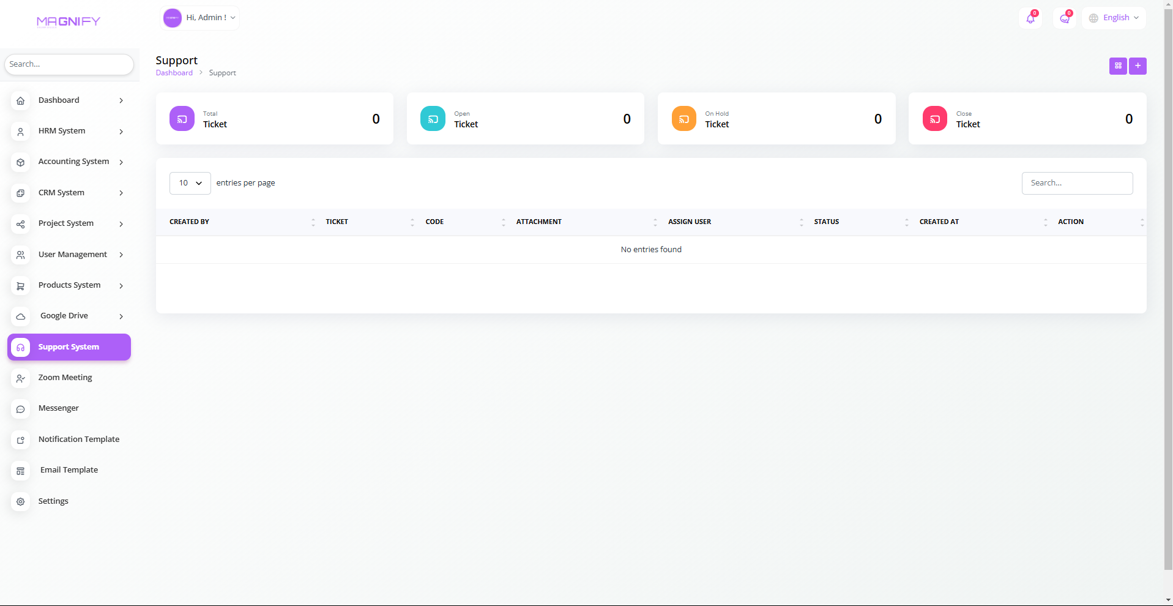Viewport: 1173px width, 606px height.
Task: Expand the CRM System chevron
Action: tap(121, 193)
